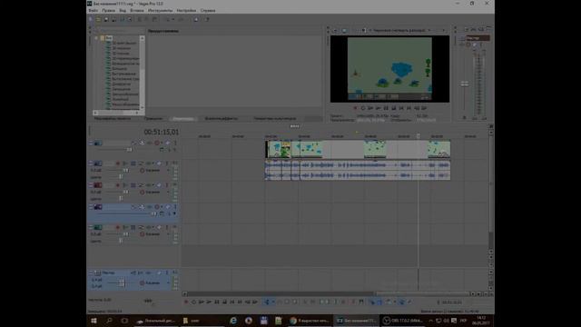Save the project using the toolbar disk icon
581x327 pixels.
[x=106, y=19]
